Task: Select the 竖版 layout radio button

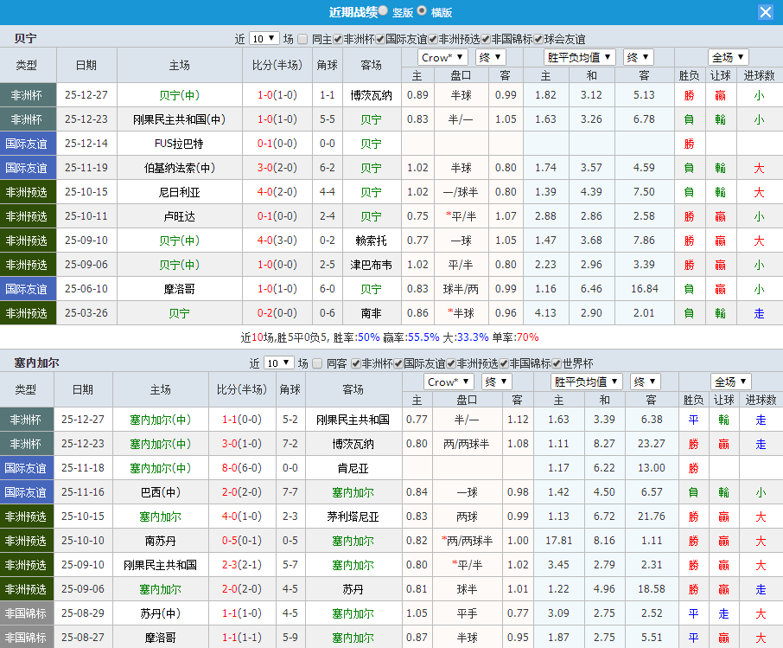Action: coord(382,11)
